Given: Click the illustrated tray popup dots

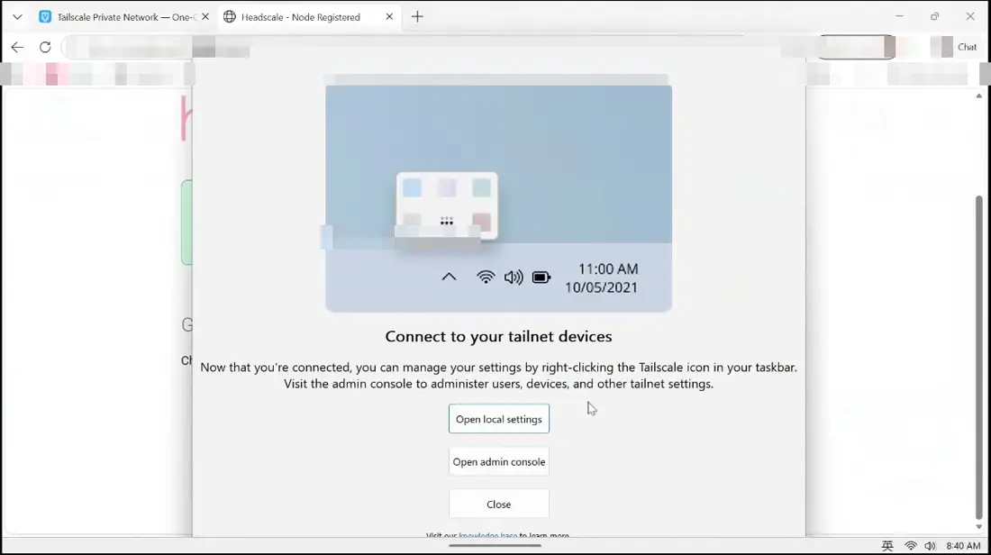Looking at the screenshot, I should tap(447, 222).
